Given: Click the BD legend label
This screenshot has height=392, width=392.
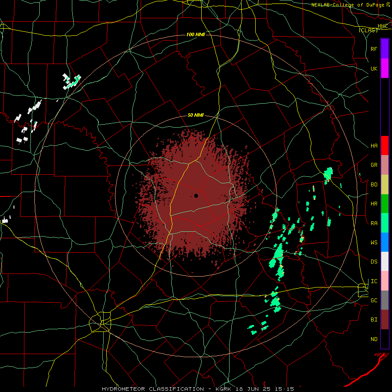Looking at the screenshot, I should tap(374, 185).
